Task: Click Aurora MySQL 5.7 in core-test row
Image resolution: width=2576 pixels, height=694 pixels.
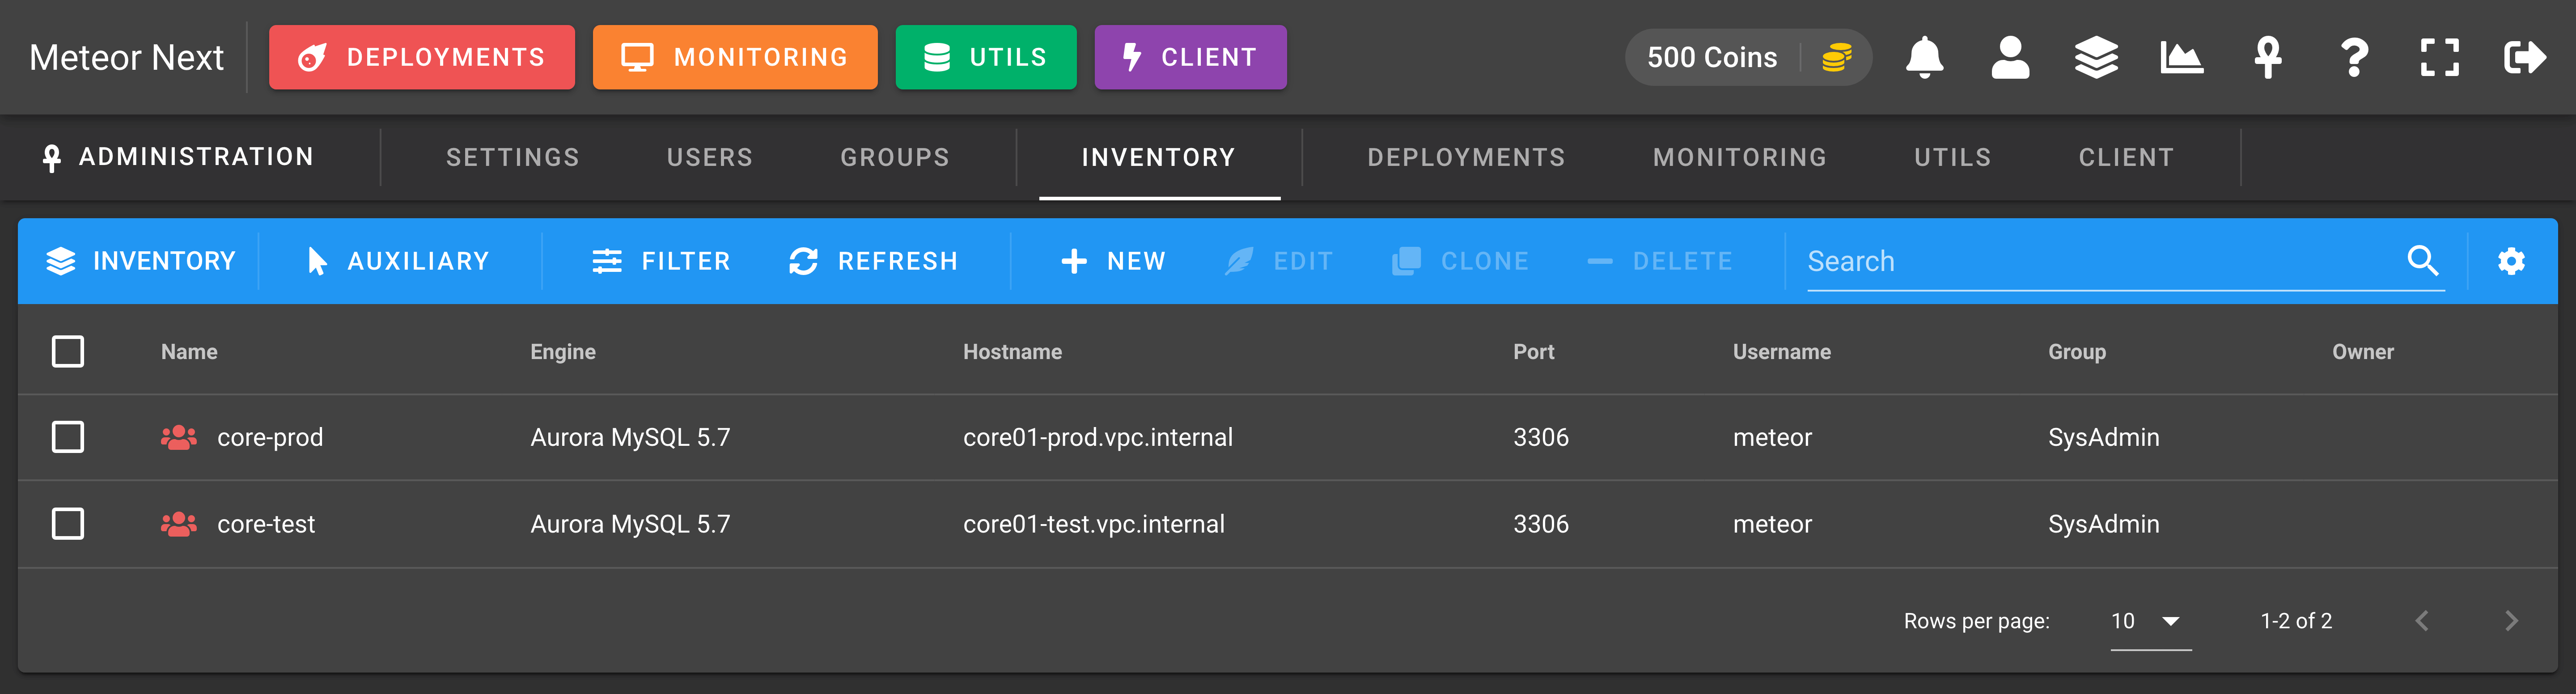Action: point(630,524)
